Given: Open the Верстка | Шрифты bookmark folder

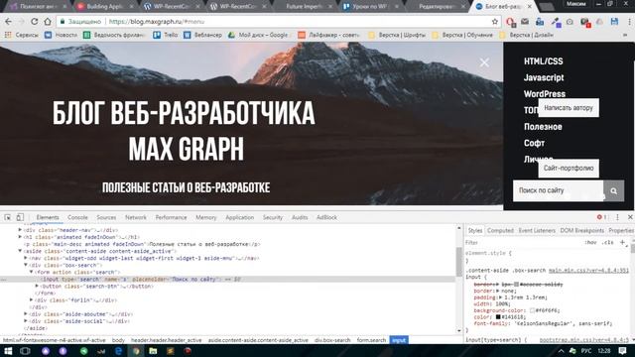Looking at the screenshot, I should click(397, 36).
